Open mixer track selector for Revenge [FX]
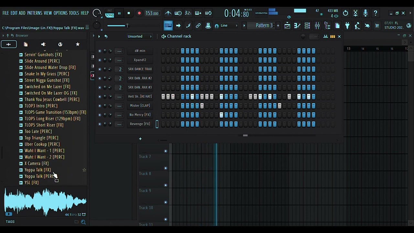 pyautogui.click(x=119, y=124)
